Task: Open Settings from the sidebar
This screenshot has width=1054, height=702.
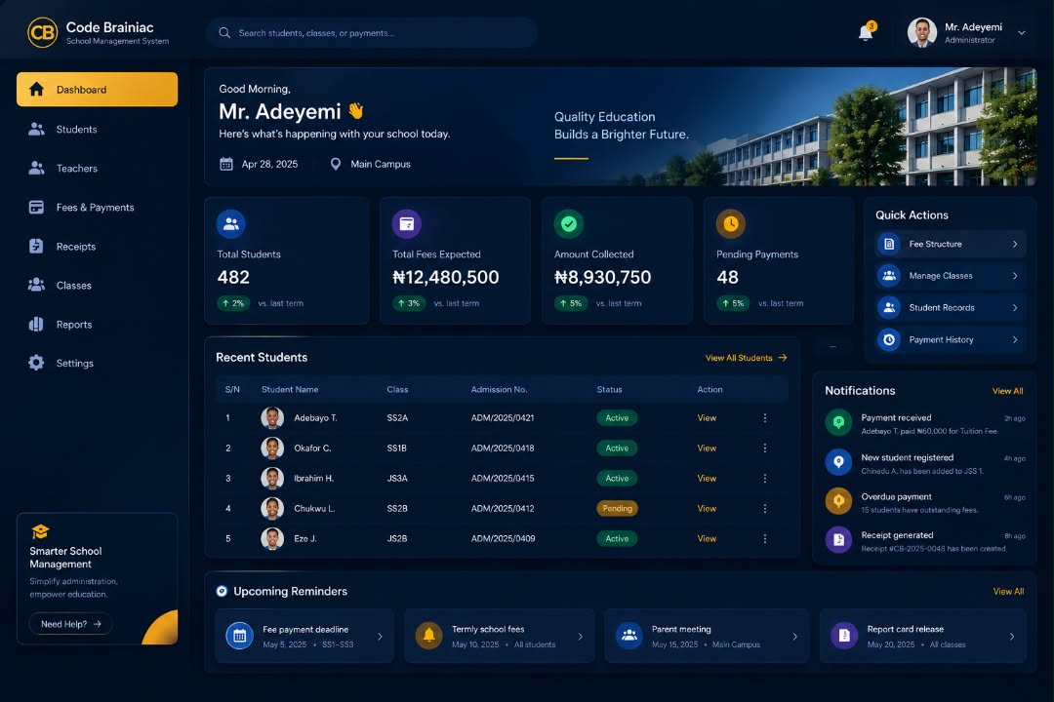Action: (97, 363)
